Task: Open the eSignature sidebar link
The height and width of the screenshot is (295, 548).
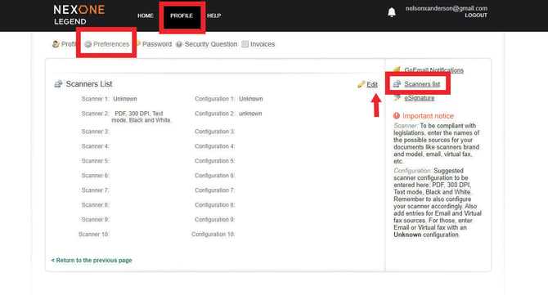Action: coord(420,98)
